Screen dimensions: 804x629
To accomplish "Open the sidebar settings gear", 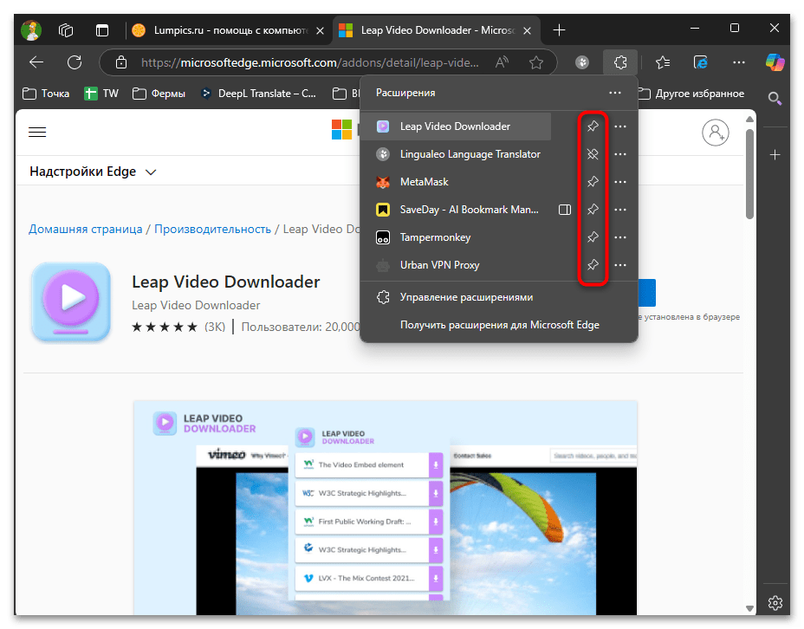I will 775,603.
